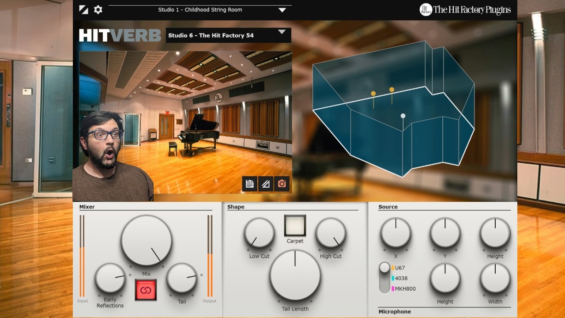The image size is (565, 318).
Task: Select the 4038 microphone
Action: (399, 278)
